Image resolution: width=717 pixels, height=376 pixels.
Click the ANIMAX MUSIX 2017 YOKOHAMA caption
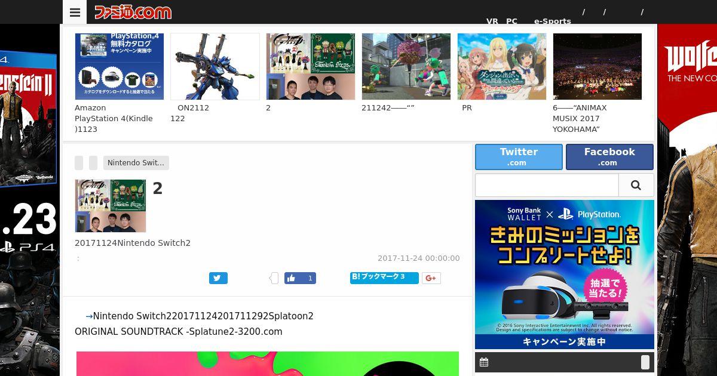pyautogui.click(x=580, y=119)
